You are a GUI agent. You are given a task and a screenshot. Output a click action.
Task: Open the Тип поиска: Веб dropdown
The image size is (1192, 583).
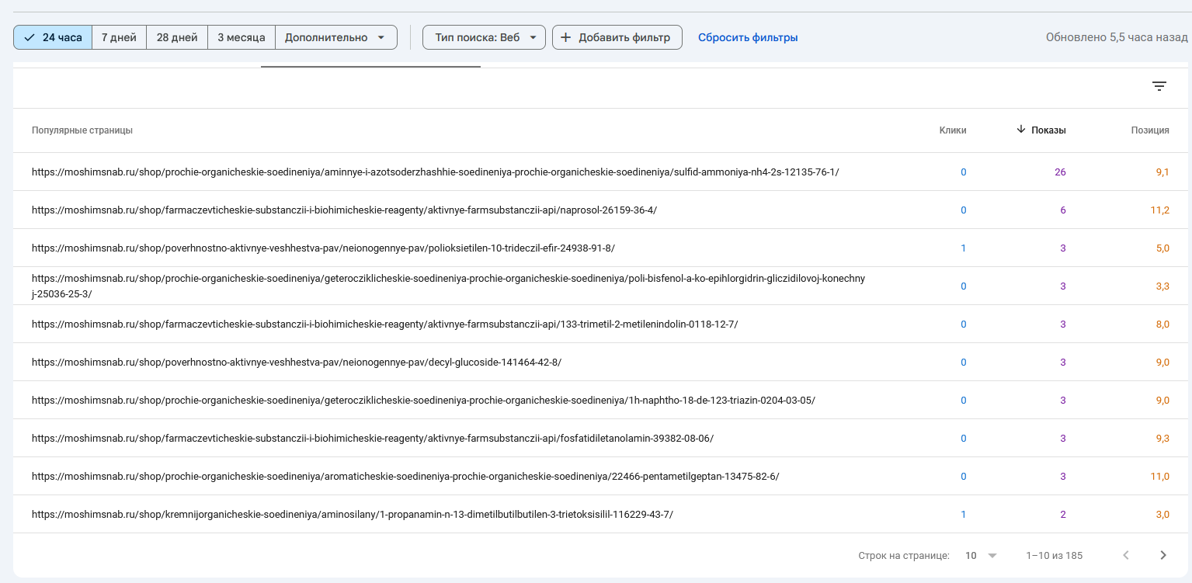[484, 37]
